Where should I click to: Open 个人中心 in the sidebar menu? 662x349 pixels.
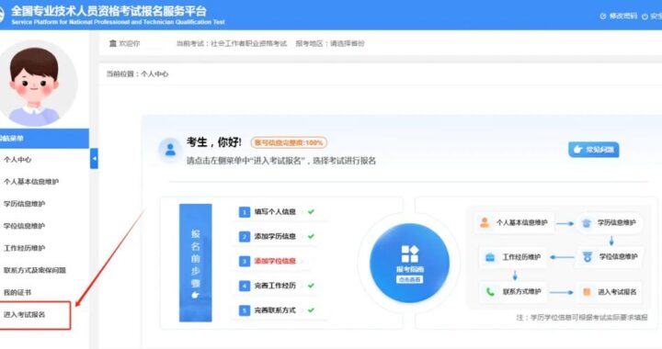(17, 159)
